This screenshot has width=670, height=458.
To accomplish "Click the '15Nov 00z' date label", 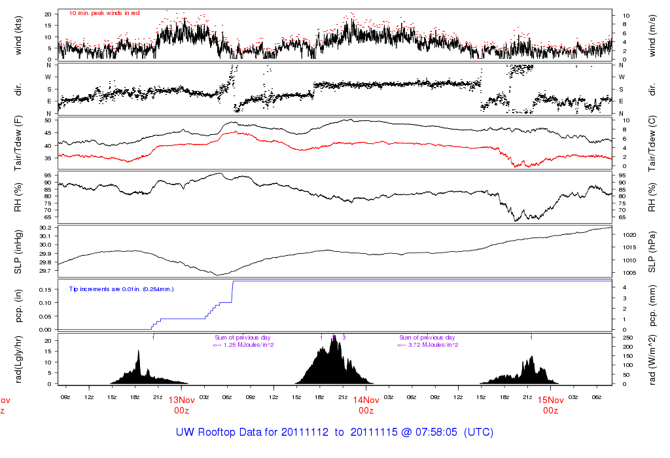I will click(550, 405).
